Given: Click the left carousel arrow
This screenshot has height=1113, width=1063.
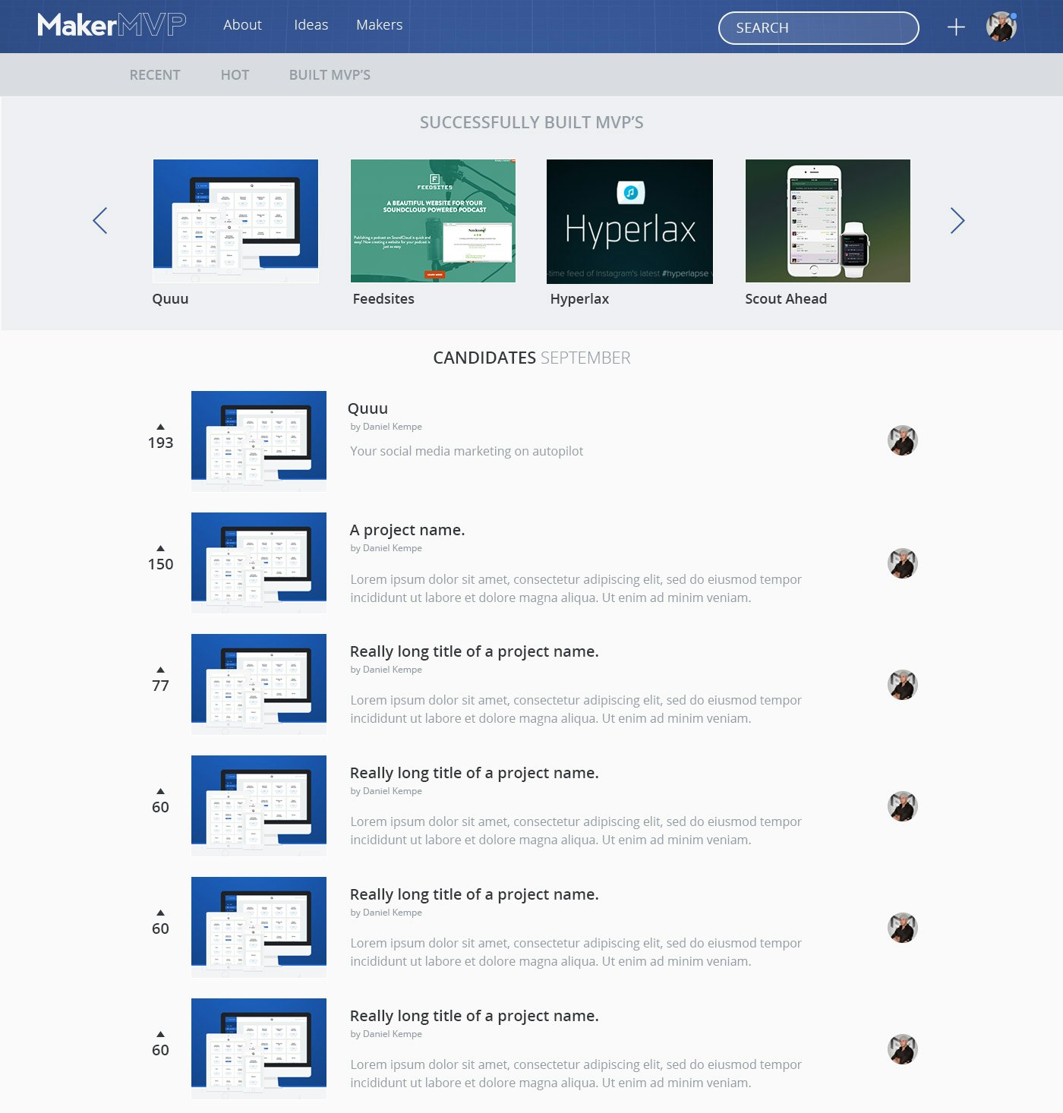Looking at the screenshot, I should pos(99,220).
